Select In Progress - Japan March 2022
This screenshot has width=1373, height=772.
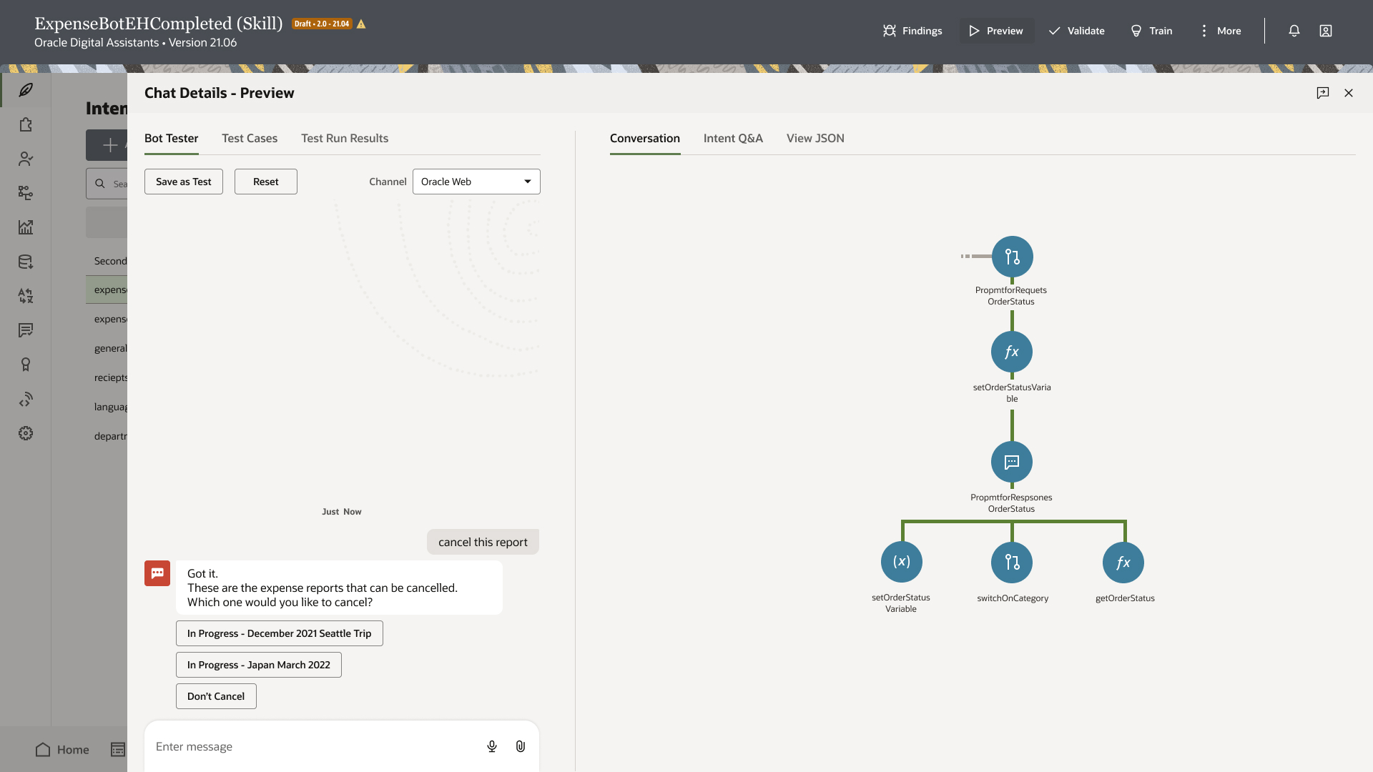tap(259, 665)
